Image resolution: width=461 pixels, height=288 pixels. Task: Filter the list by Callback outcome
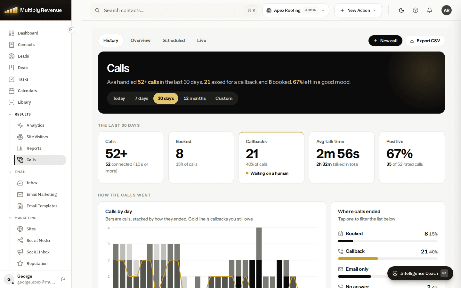tap(388, 254)
